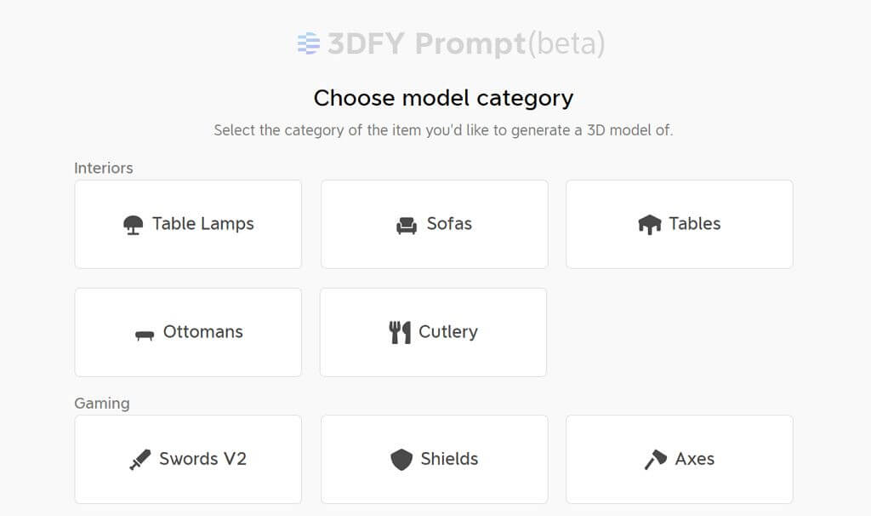
Task: Open the Shields category card
Action: tap(433, 459)
